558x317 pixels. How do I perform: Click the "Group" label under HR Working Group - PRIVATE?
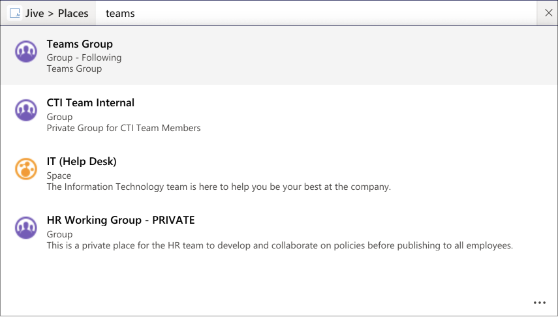coord(59,234)
